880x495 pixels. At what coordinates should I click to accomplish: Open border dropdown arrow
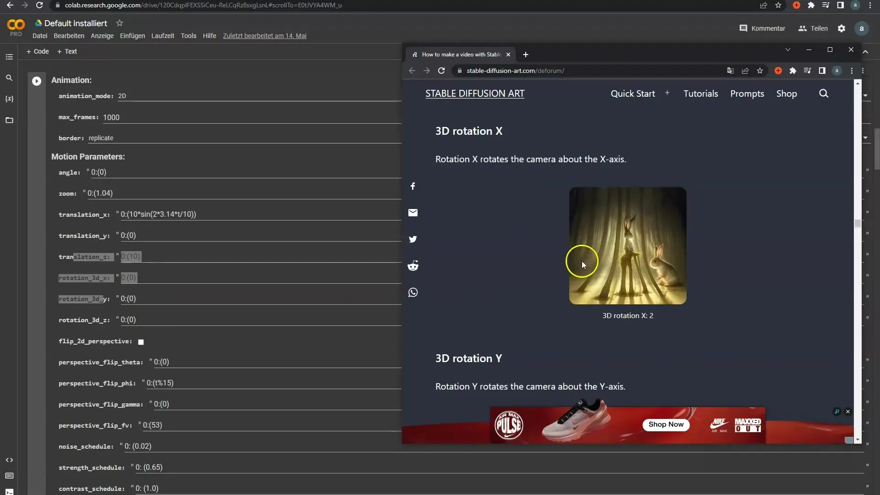(865, 138)
